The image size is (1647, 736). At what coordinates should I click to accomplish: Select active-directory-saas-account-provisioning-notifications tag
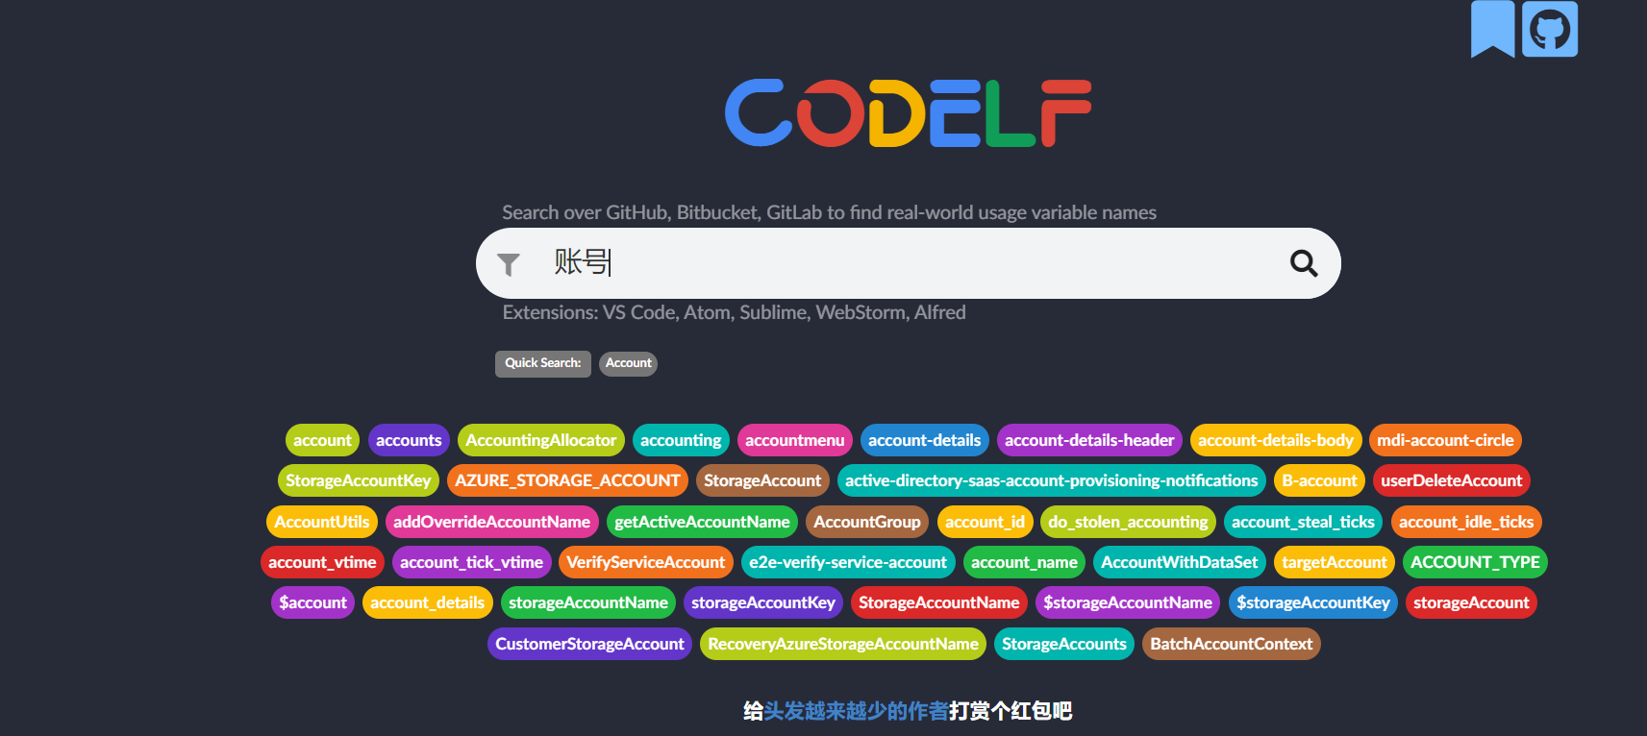coord(1052,480)
